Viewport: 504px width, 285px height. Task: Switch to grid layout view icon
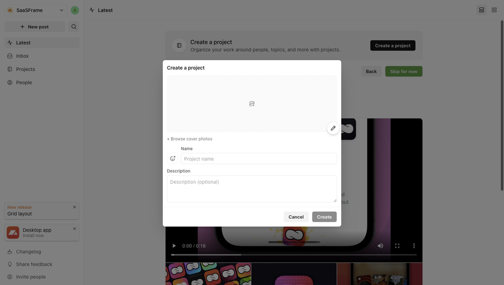click(494, 10)
